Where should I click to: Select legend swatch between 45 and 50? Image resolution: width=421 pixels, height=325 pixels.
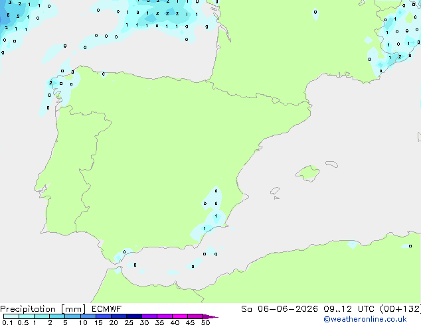[195, 316]
